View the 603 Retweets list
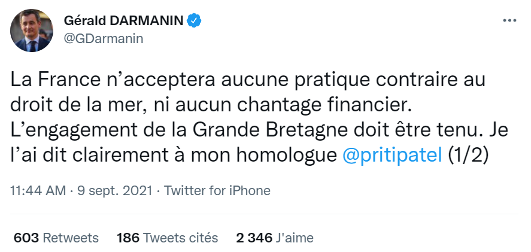Screen dimensions: 531x252 pos(56,238)
